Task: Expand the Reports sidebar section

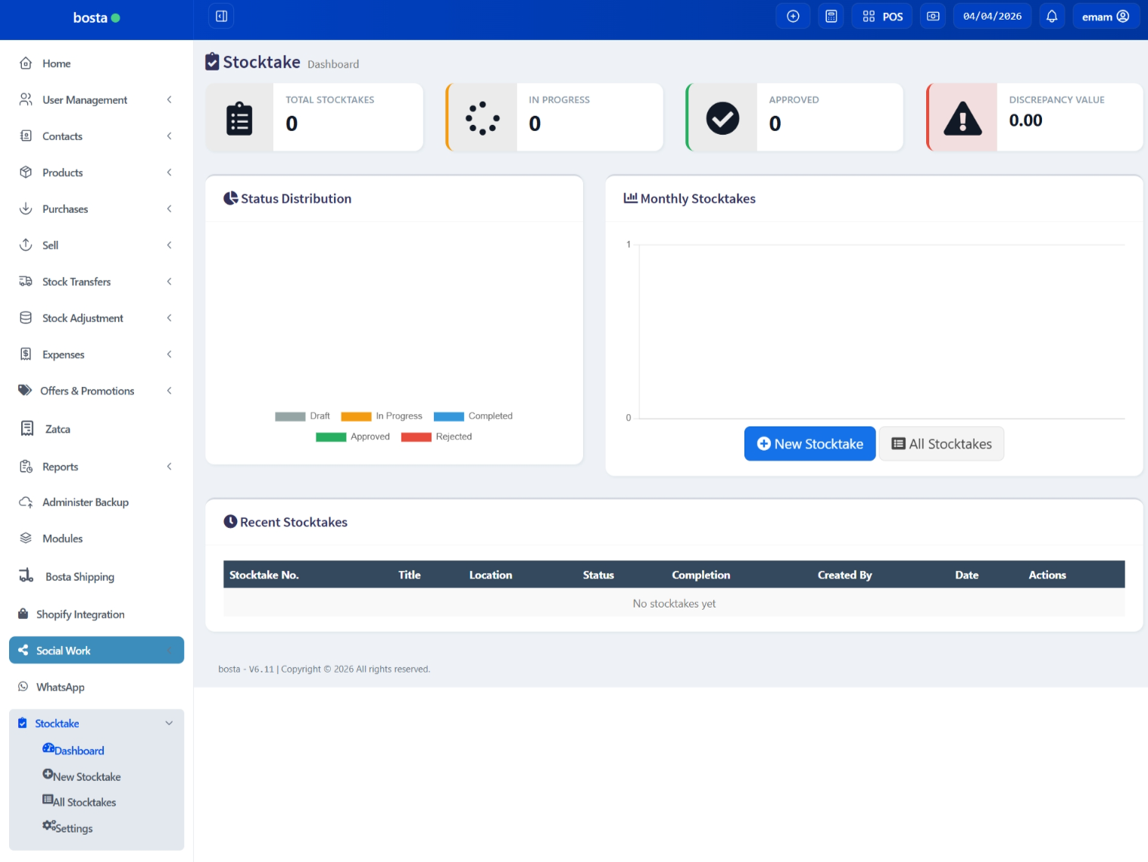Action: pos(169,467)
